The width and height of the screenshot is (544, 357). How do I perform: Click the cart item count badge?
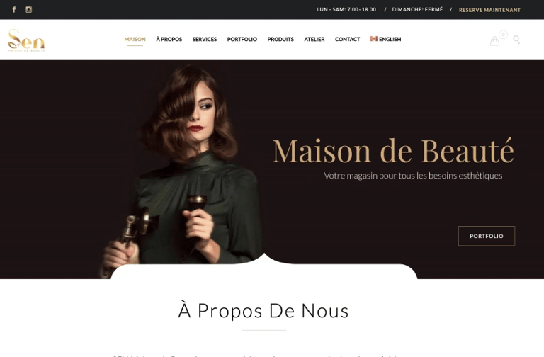(503, 34)
